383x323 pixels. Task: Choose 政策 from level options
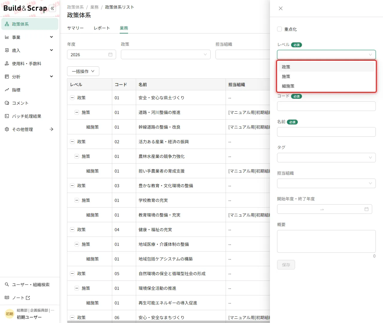(x=326, y=67)
